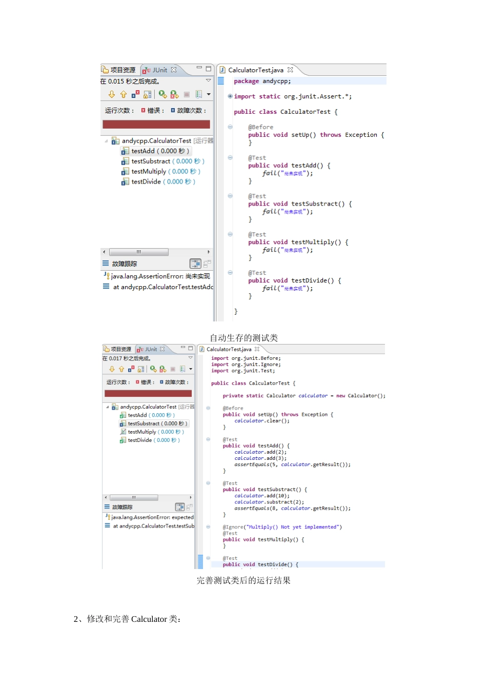The width and height of the screenshot is (487, 689).
Task: Close lower CalculatorTest.java editor tab
Action: [x=257, y=349]
